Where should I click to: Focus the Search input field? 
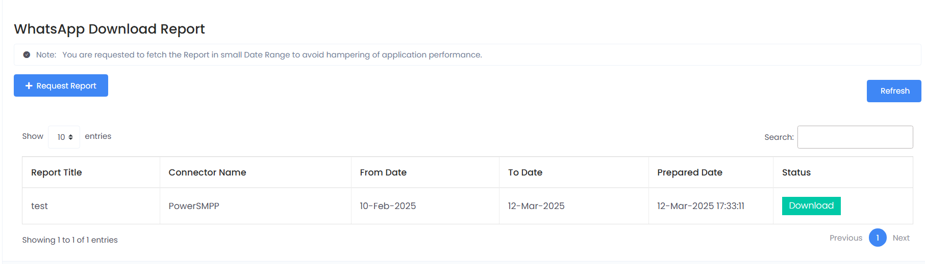coord(855,137)
